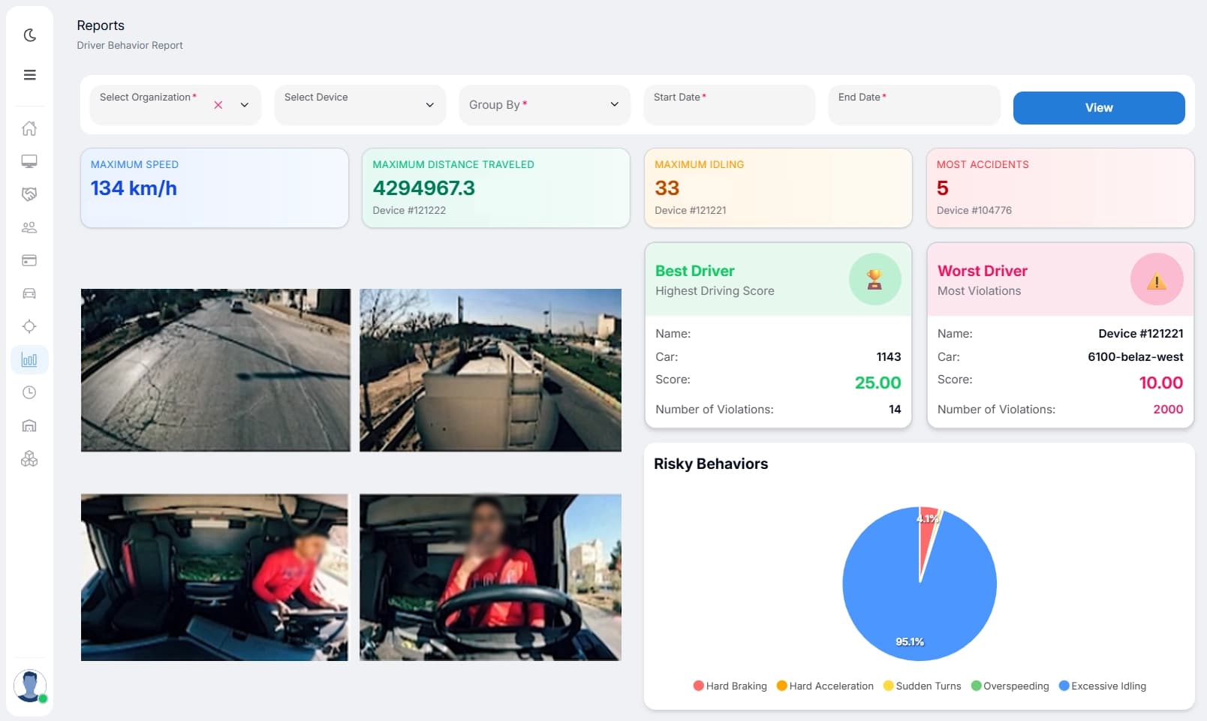Expand the Select Organization dropdown arrow
This screenshot has height=721, width=1207.
click(245, 105)
